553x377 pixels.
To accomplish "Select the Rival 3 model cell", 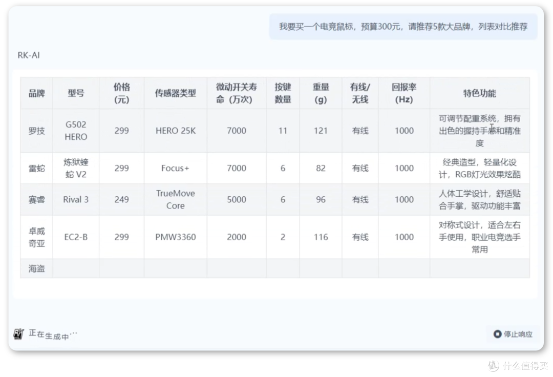I will click(76, 200).
